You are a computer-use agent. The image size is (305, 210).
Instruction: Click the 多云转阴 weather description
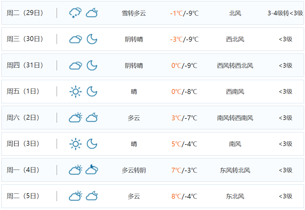134,170
